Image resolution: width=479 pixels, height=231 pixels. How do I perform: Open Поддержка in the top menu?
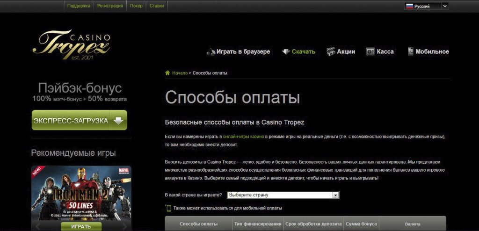click(x=79, y=6)
